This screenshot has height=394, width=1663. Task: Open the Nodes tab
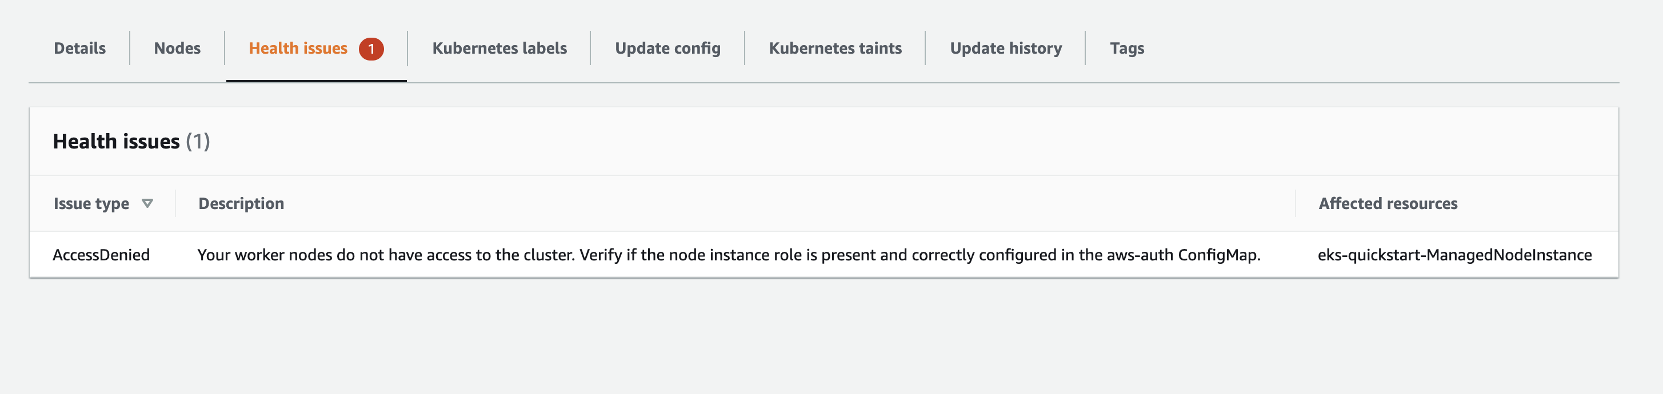[176, 48]
